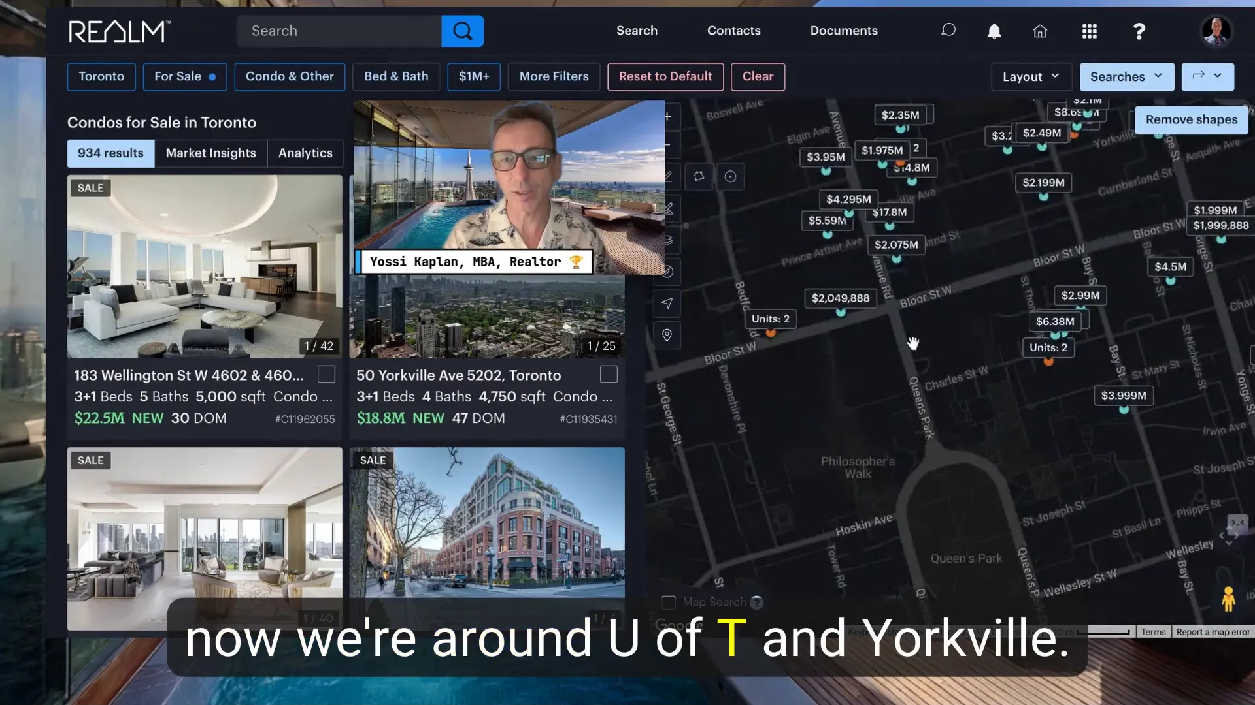
Task: Select the 50 Yorkville Ave listing checkbox
Action: [x=609, y=374]
